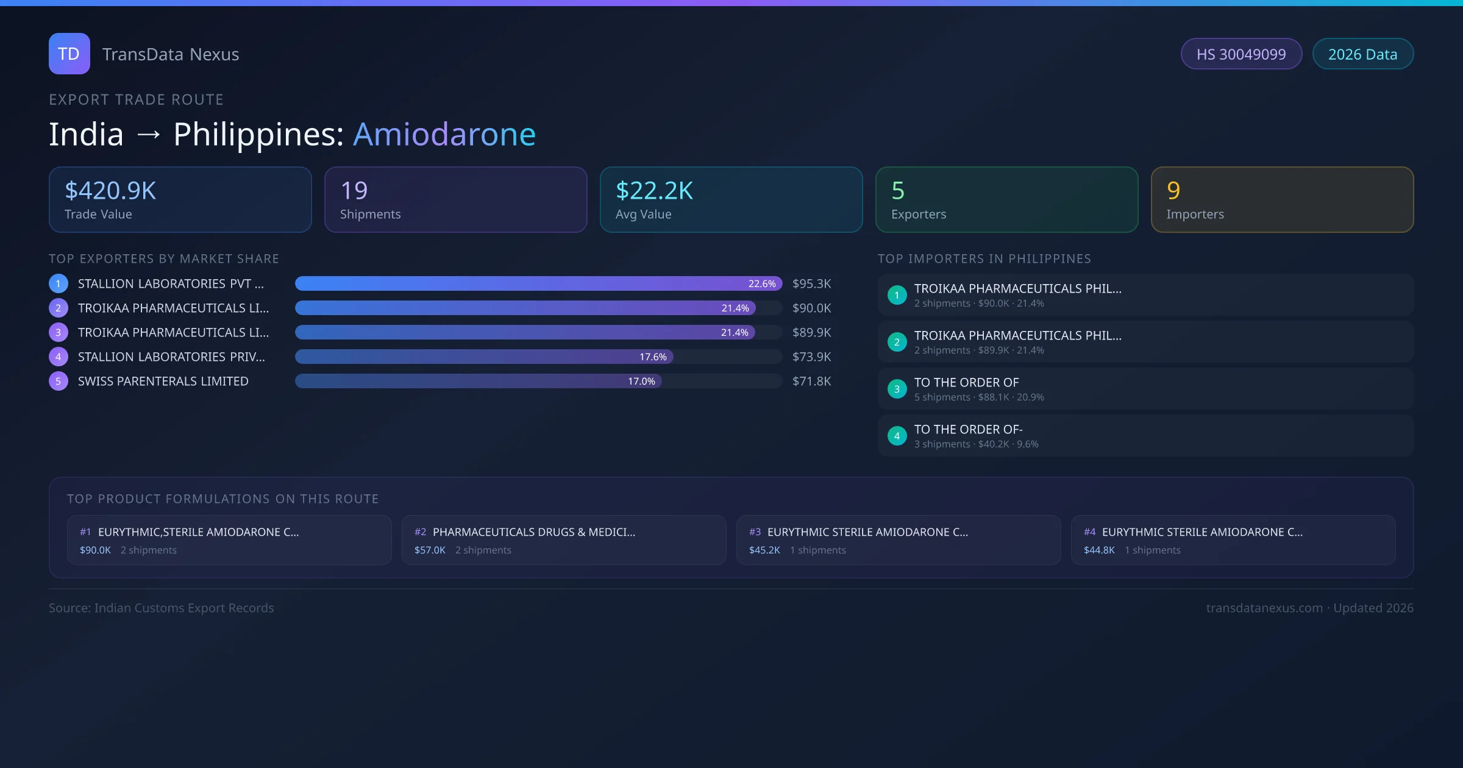Screen dimensions: 1463x768
Task: Open the $22.2K Avg Value card
Action: (x=731, y=200)
